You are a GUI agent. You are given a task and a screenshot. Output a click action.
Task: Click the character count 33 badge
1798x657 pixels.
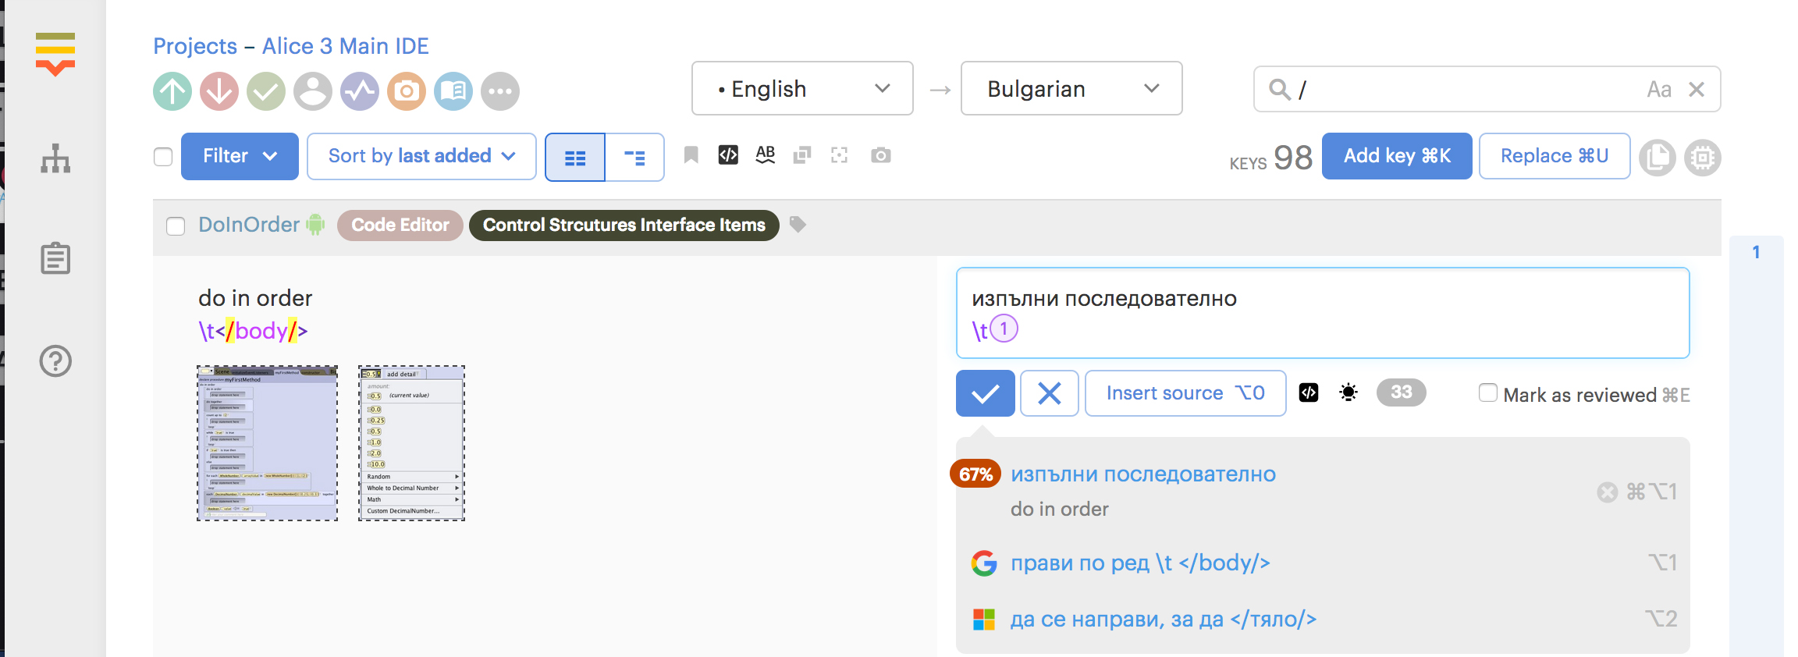[x=1402, y=392]
